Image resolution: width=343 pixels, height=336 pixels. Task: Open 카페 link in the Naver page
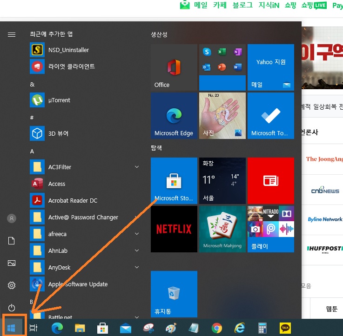coord(220,5)
